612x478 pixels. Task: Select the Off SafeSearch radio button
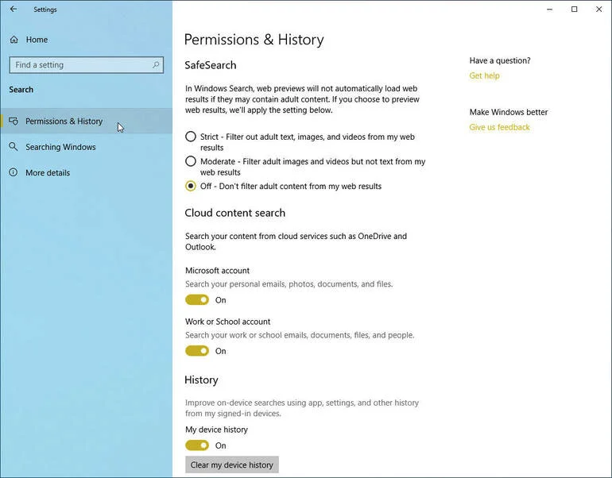point(191,186)
